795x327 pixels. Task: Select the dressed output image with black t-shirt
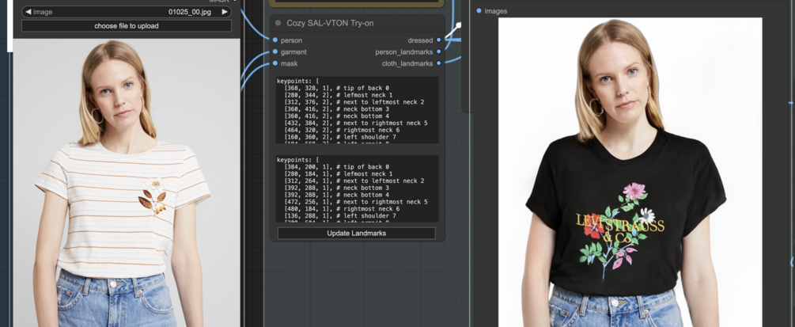[630, 173]
